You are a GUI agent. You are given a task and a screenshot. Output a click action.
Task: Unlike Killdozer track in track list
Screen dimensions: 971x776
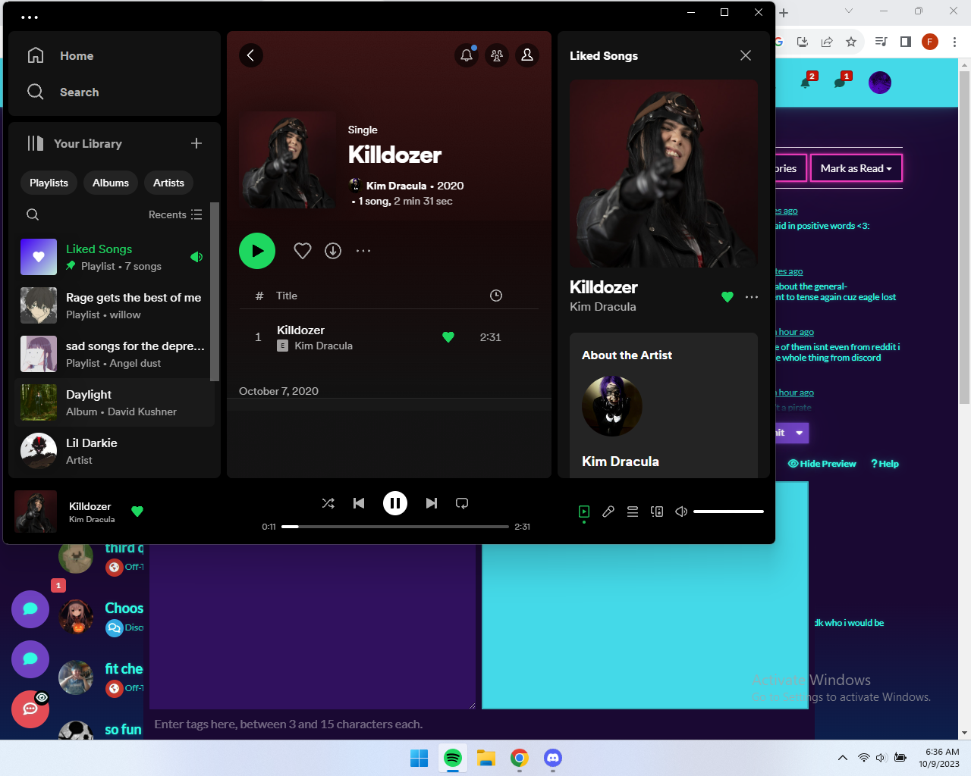pos(448,337)
